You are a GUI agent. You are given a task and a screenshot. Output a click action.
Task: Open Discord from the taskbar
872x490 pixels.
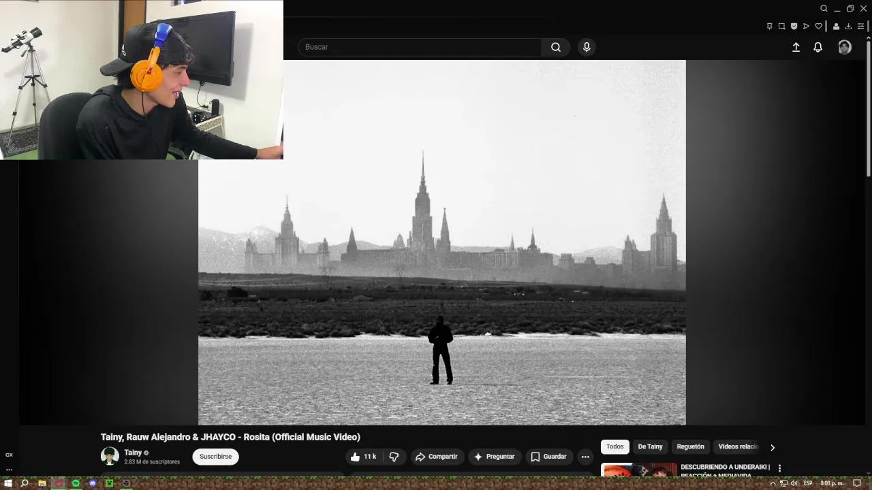(x=93, y=483)
